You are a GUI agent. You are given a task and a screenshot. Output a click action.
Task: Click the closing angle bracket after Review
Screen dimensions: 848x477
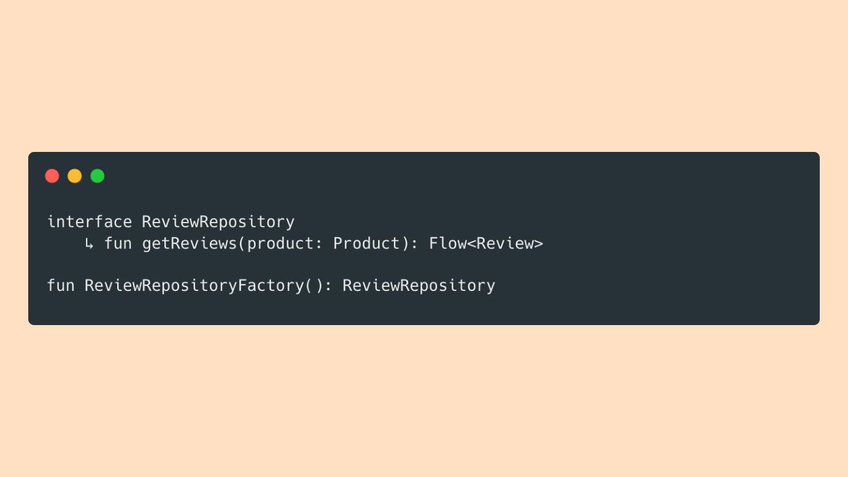coord(538,243)
